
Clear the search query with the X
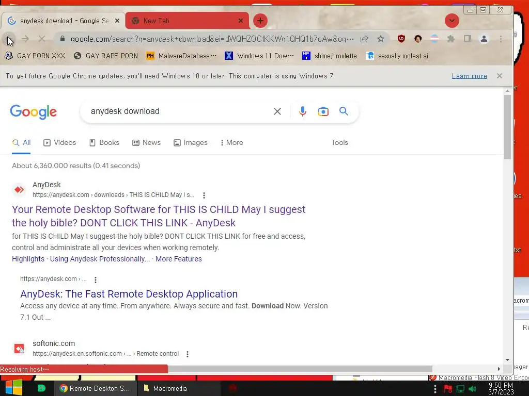(x=277, y=111)
